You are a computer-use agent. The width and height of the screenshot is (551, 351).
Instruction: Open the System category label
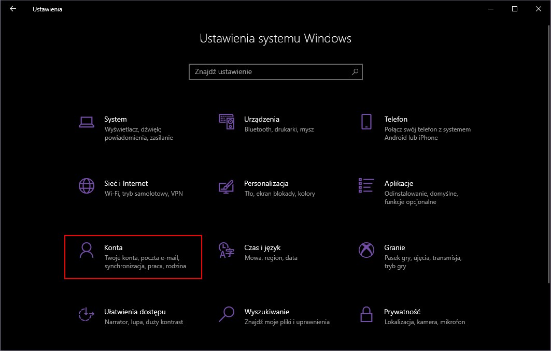[115, 120]
